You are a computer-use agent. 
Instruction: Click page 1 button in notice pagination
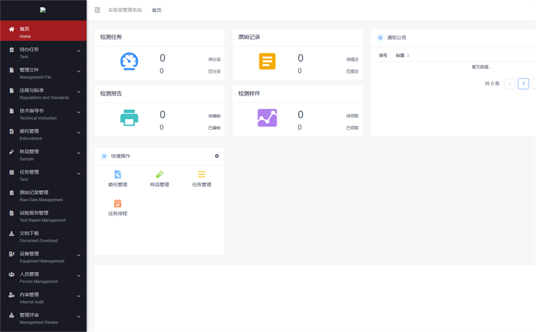pyautogui.click(x=523, y=84)
